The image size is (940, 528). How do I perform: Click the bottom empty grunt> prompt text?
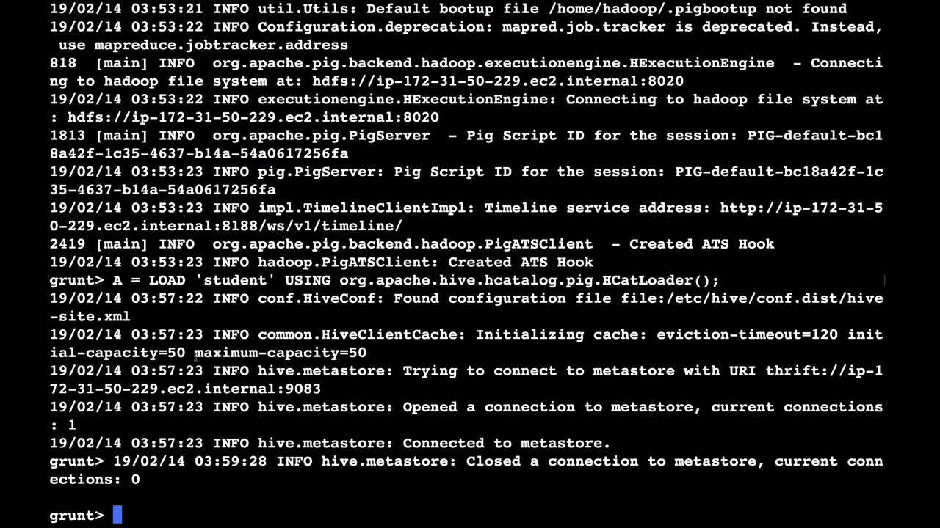(x=77, y=516)
